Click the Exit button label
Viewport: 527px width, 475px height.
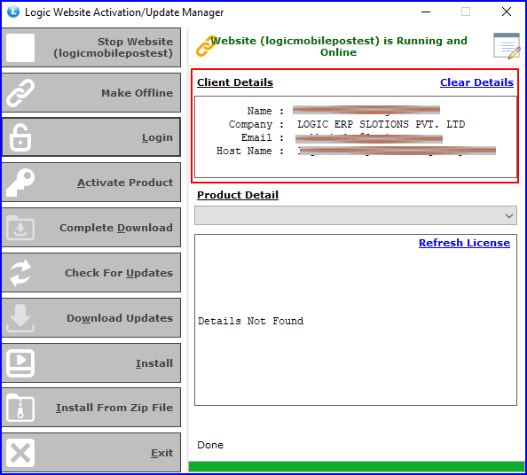pyautogui.click(x=161, y=453)
